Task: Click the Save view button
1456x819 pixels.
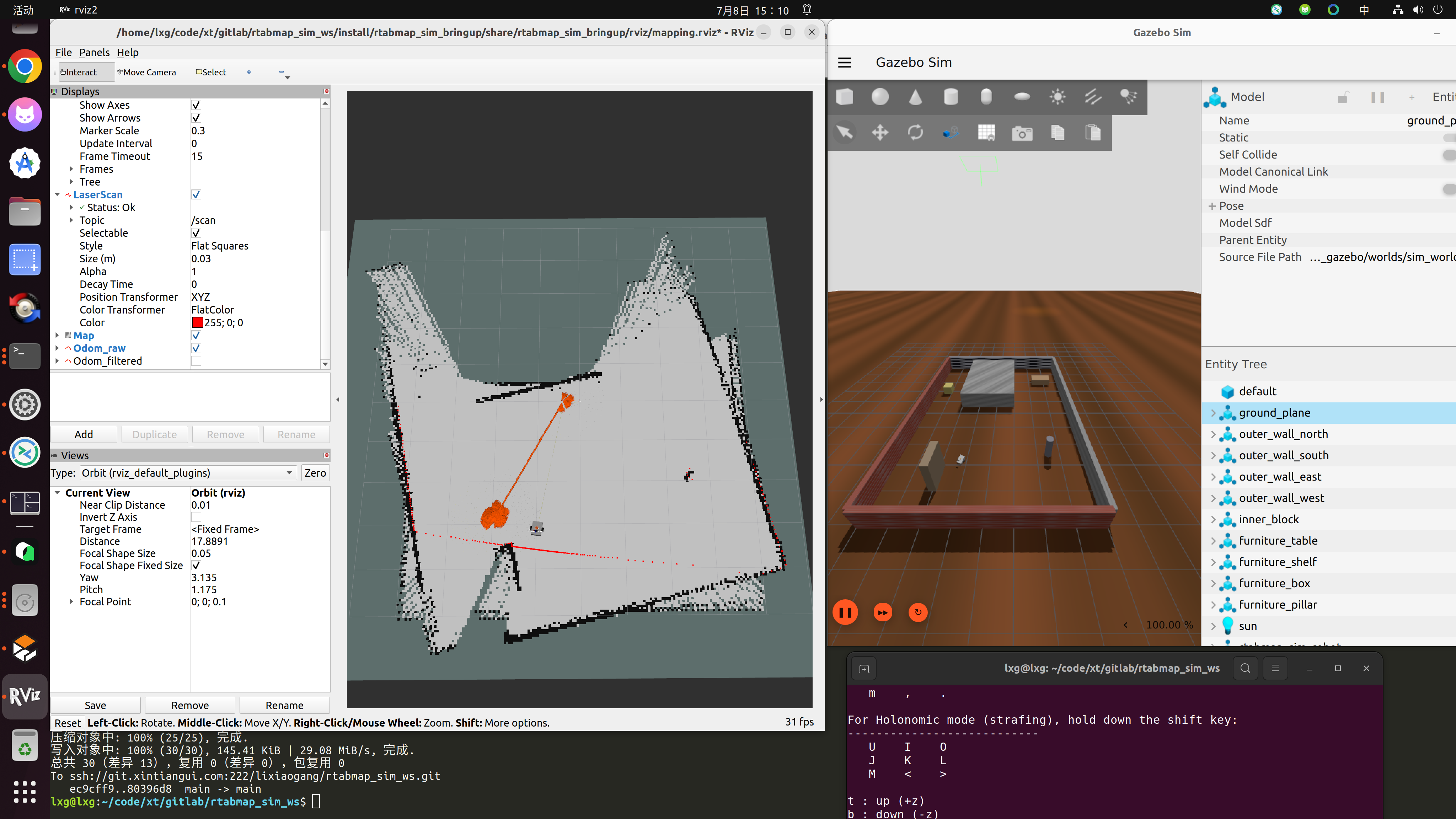Action: point(96,705)
